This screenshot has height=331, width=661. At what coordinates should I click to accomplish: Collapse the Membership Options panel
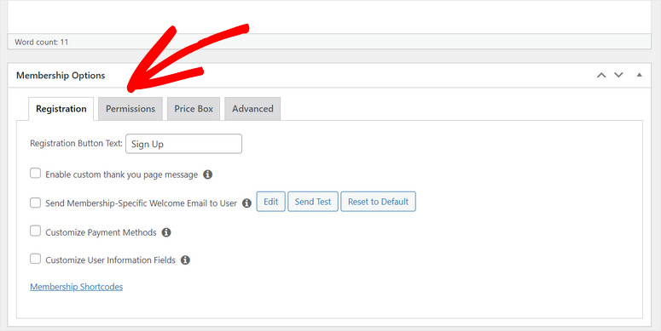[640, 75]
